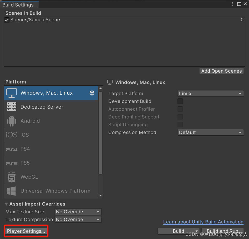Screen dimensions: 249x239
Task: Click the Texture Compression label
Action: pos(29,220)
